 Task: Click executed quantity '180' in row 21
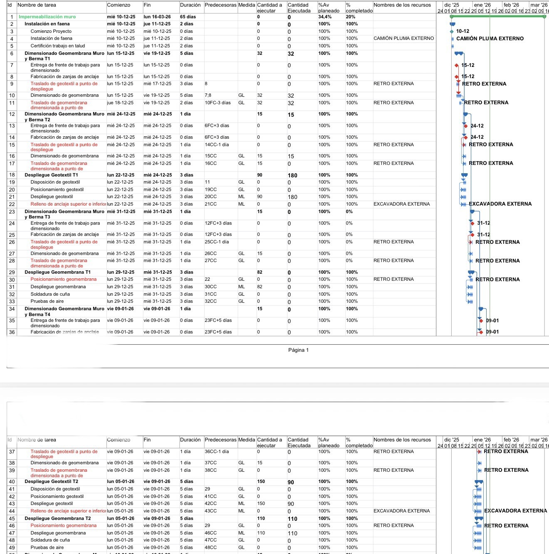(292, 197)
